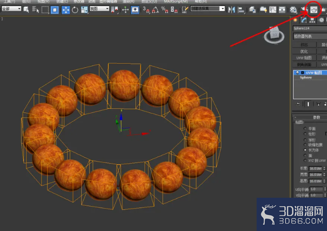Switch to the Hierarchy panel tab
The height and width of the screenshot is (231, 327).
(312, 20)
